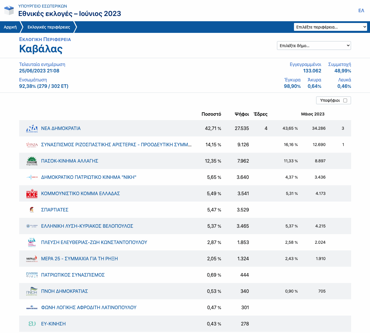Image resolution: width=370 pixels, height=333 pixels.
Task: Open the Εθνικές εκλογές – Ιούνιος 2023 title
Action: [x=70, y=14]
